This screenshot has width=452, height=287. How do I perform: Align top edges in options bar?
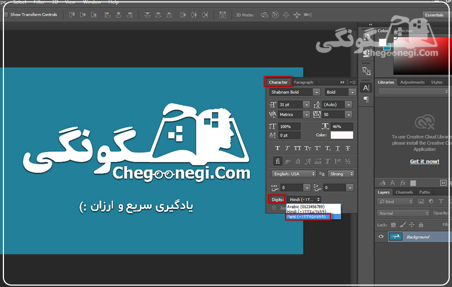[72, 15]
